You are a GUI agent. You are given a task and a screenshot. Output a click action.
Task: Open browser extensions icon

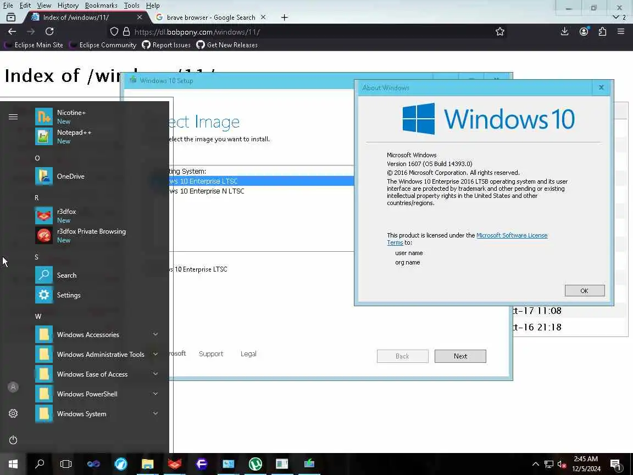point(602,31)
